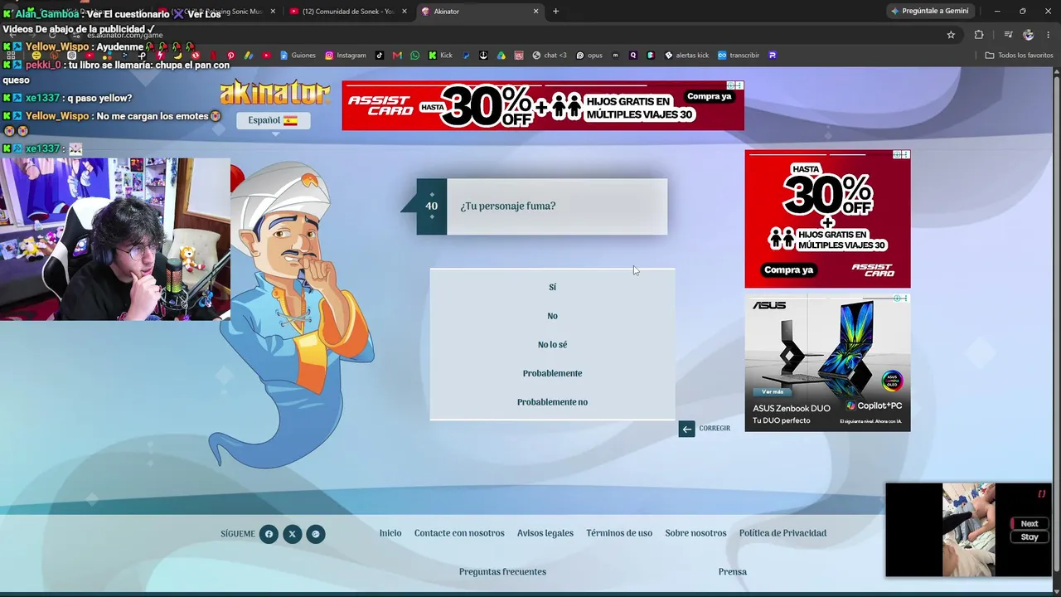
Task: Open the Pinterest bookmark icon
Action: (230, 56)
